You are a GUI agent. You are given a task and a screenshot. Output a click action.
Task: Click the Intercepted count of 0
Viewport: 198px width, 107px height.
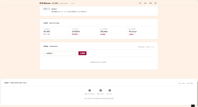[90, 90]
